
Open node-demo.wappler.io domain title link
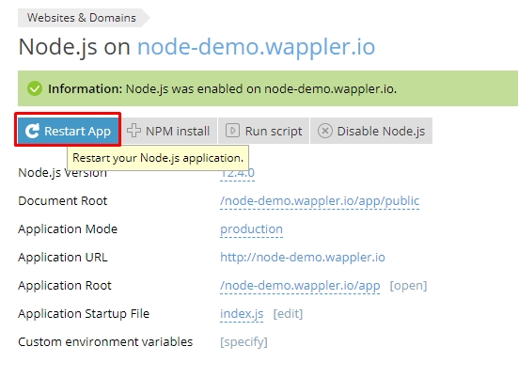point(257,47)
